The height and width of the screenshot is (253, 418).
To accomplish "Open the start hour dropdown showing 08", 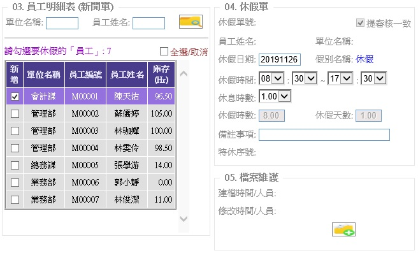I will pos(271,78).
